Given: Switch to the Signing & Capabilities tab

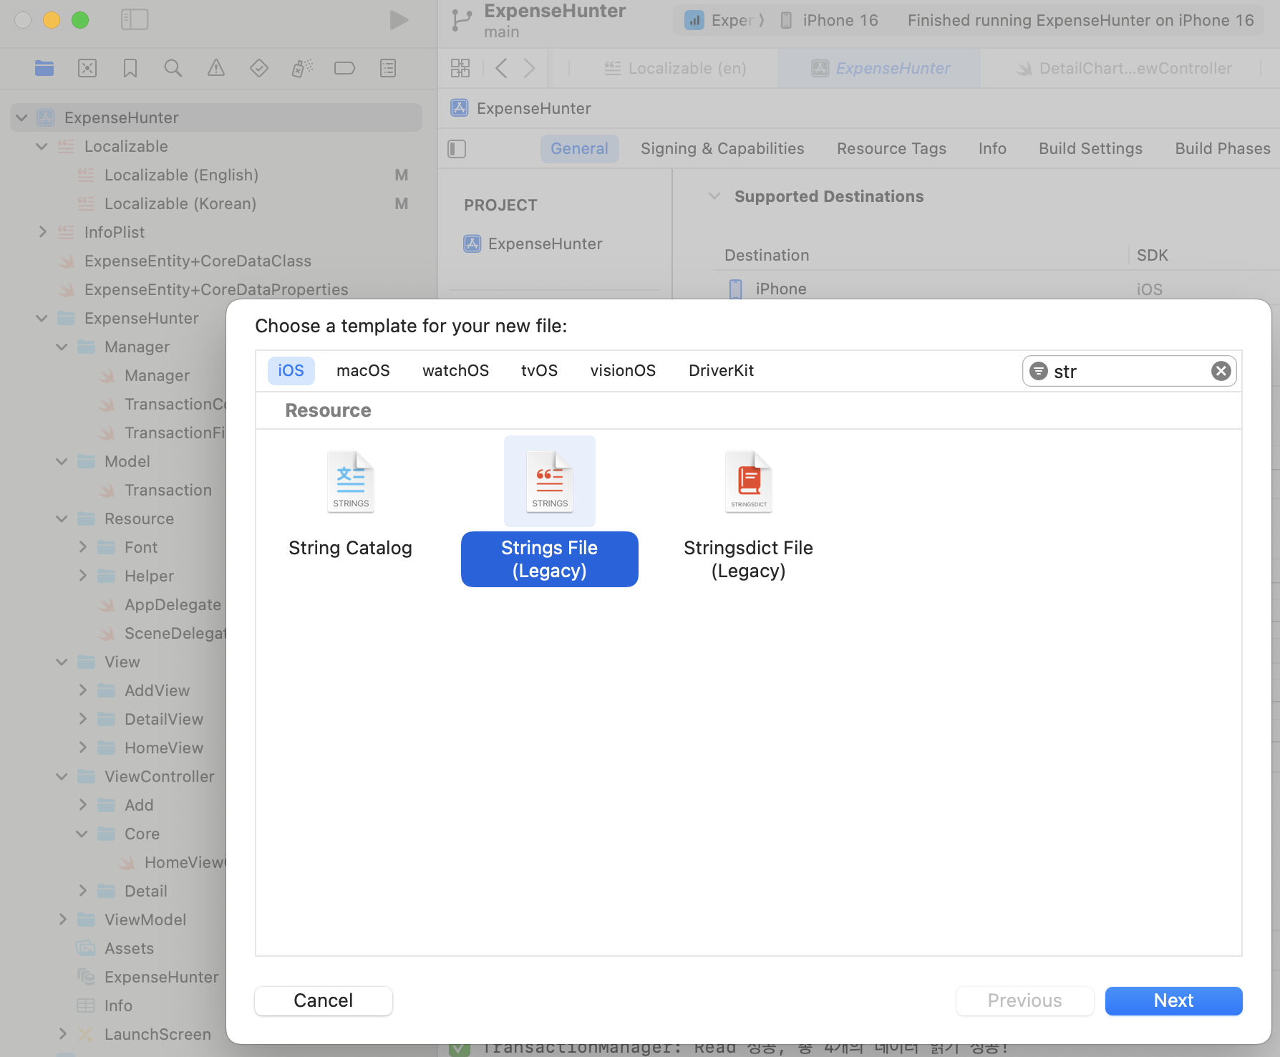Looking at the screenshot, I should pos(722,149).
